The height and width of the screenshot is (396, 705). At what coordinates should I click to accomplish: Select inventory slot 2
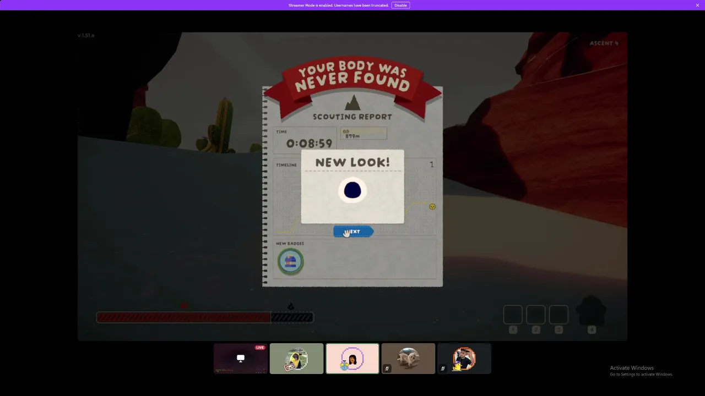[536, 315]
